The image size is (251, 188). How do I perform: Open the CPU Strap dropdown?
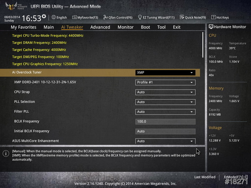coord(165,92)
